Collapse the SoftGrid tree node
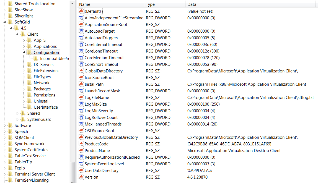The image size is (318, 183). pyautogui.click(x=4, y=22)
